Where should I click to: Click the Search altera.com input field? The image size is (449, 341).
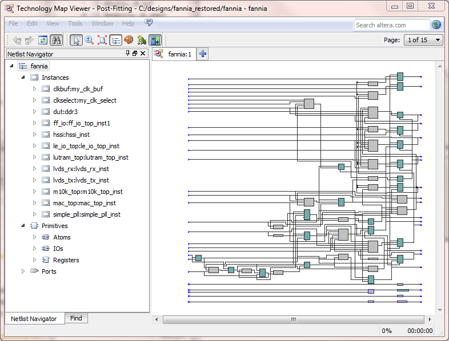pyautogui.click(x=391, y=25)
